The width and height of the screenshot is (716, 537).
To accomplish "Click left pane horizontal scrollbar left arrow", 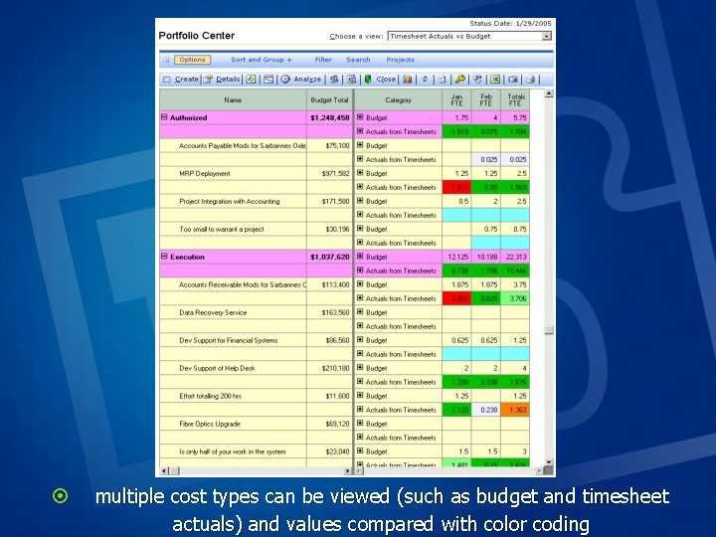I will pyautogui.click(x=165, y=470).
